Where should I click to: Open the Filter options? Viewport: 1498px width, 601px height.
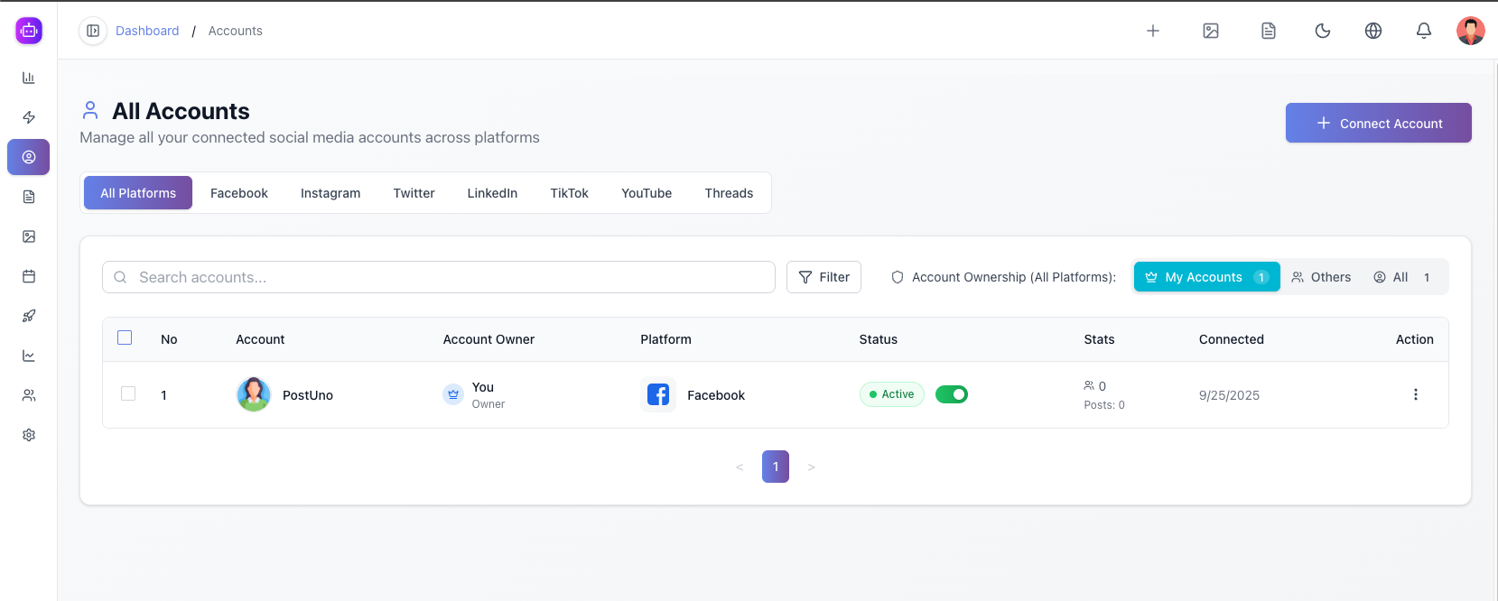(x=823, y=277)
